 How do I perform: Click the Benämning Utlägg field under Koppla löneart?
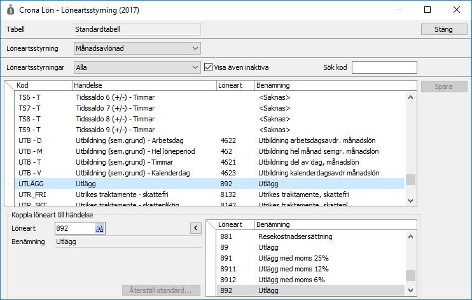pyautogui.click(x=128, y=242)
